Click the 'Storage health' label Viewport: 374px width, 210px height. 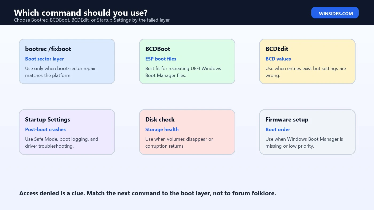(162, 130)
